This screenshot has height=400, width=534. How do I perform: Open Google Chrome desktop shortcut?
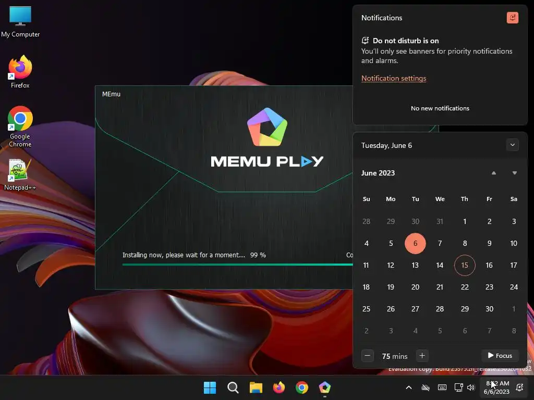[20, 126]
